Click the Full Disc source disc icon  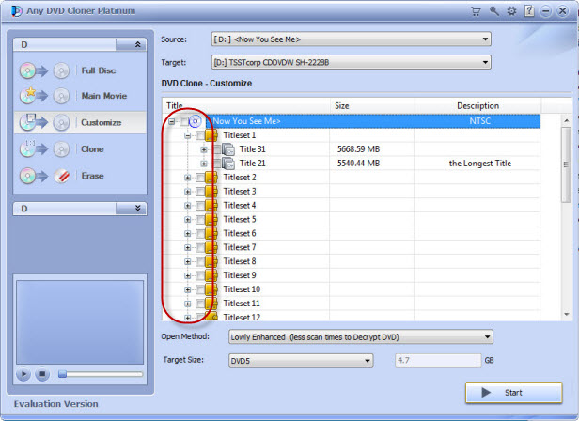click(x=27, y=70)
